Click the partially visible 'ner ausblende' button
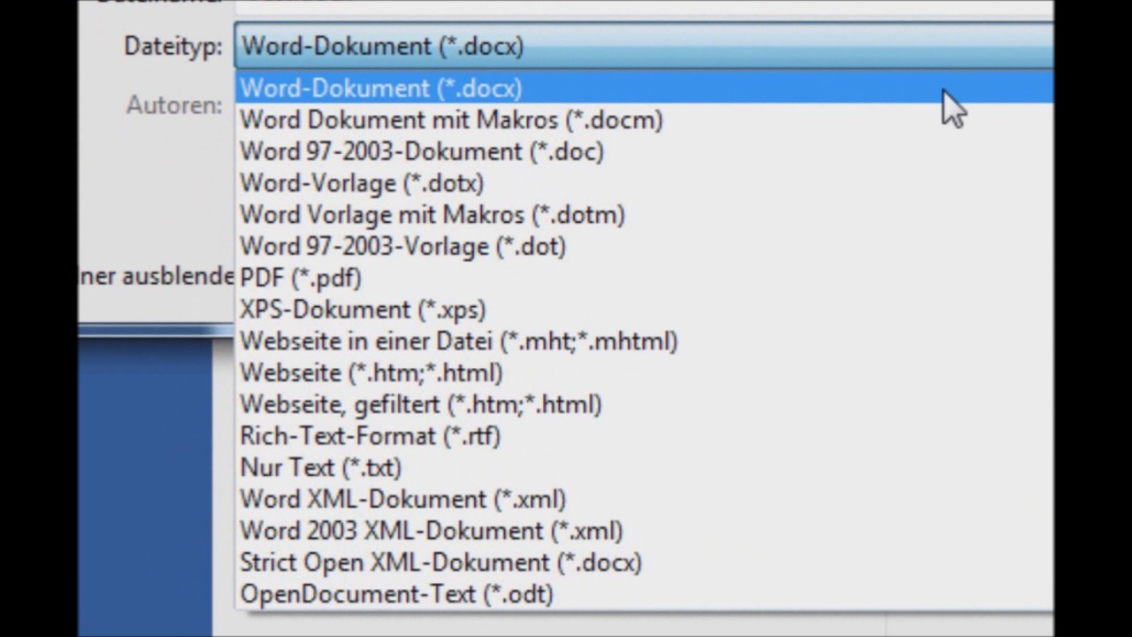The width and height of the screenshot is (1132, 637). (x=157, y=276)
